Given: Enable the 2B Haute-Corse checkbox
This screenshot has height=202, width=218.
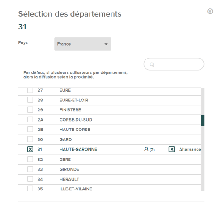Looking at the screenshot, I should pos(30,130).
